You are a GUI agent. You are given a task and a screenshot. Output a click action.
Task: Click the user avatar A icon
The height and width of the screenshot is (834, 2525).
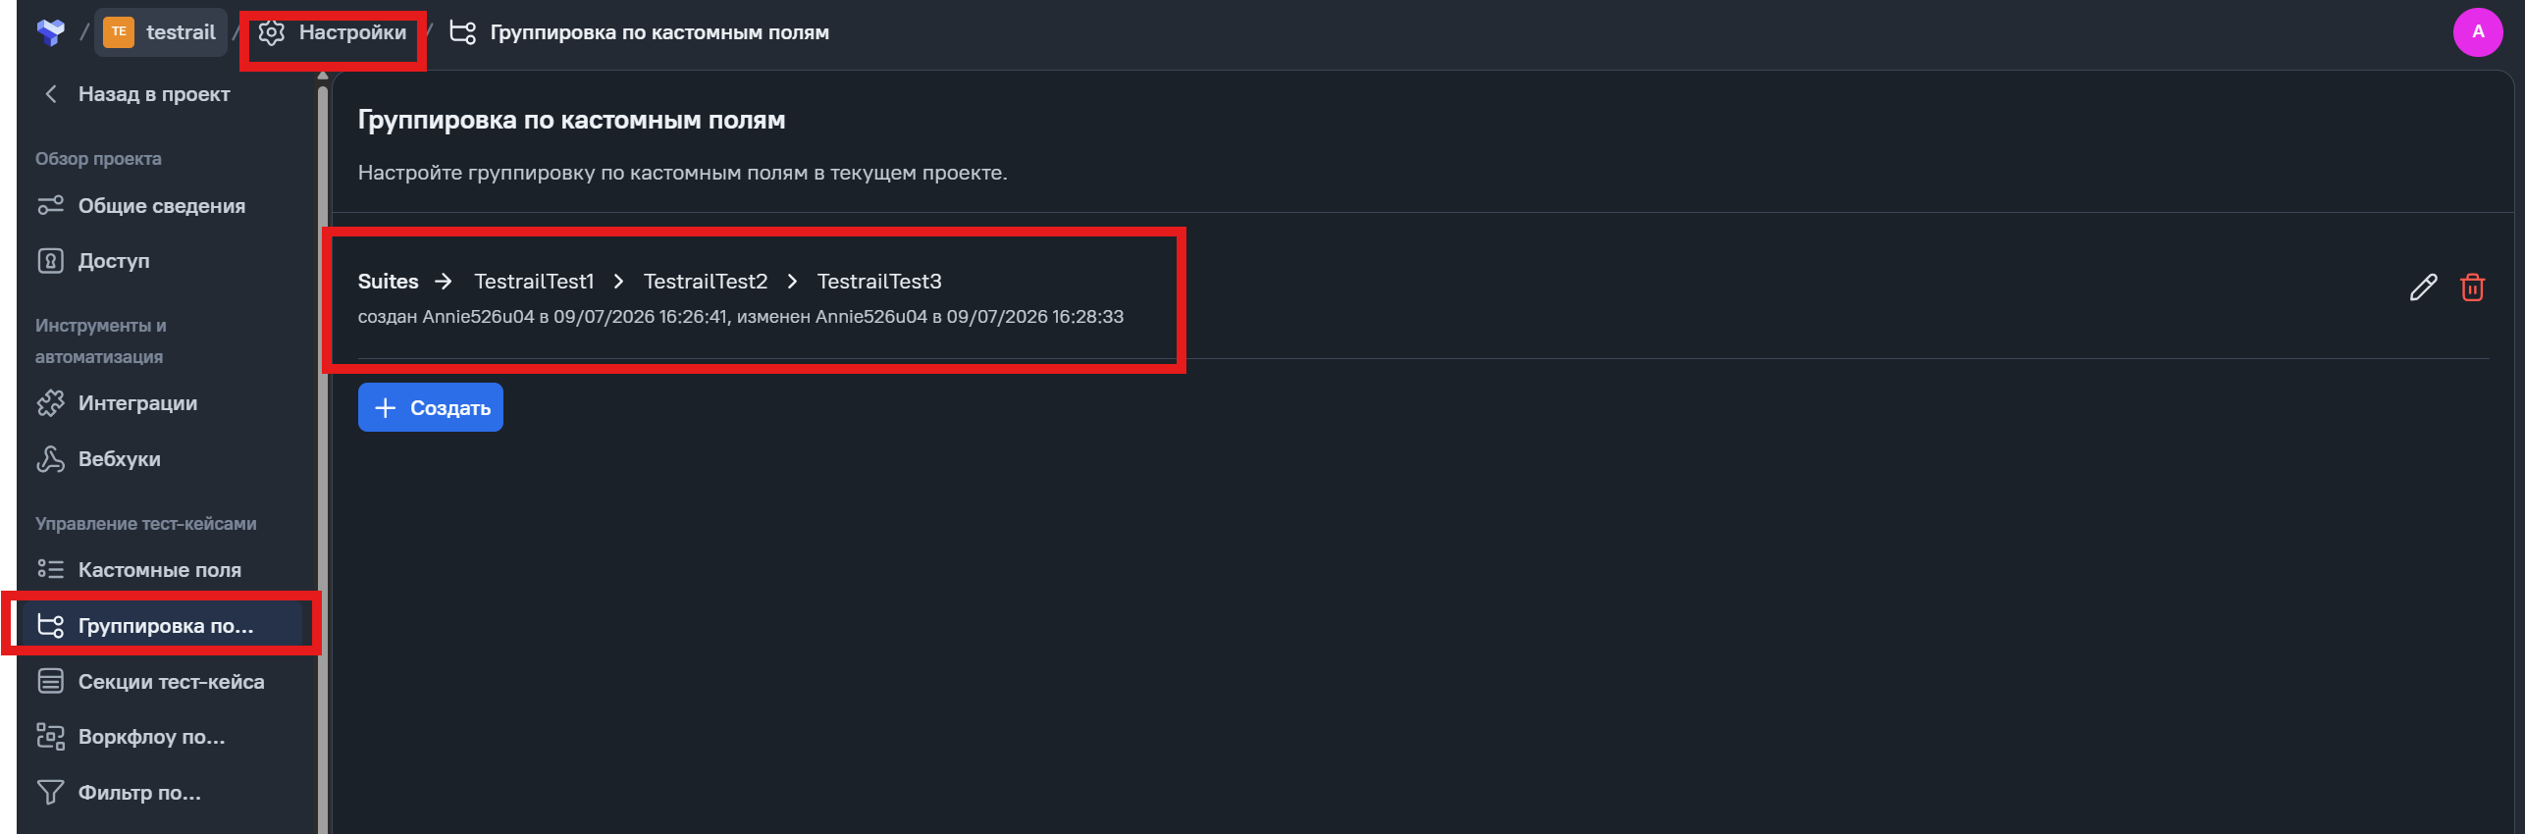click(x=2477, y=32)
